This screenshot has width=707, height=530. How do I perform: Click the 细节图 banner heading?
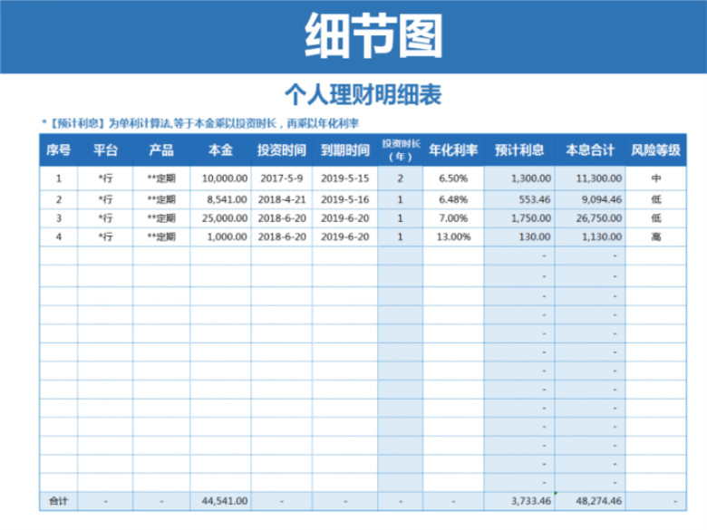pyautogui.click(x=373, y=35)
